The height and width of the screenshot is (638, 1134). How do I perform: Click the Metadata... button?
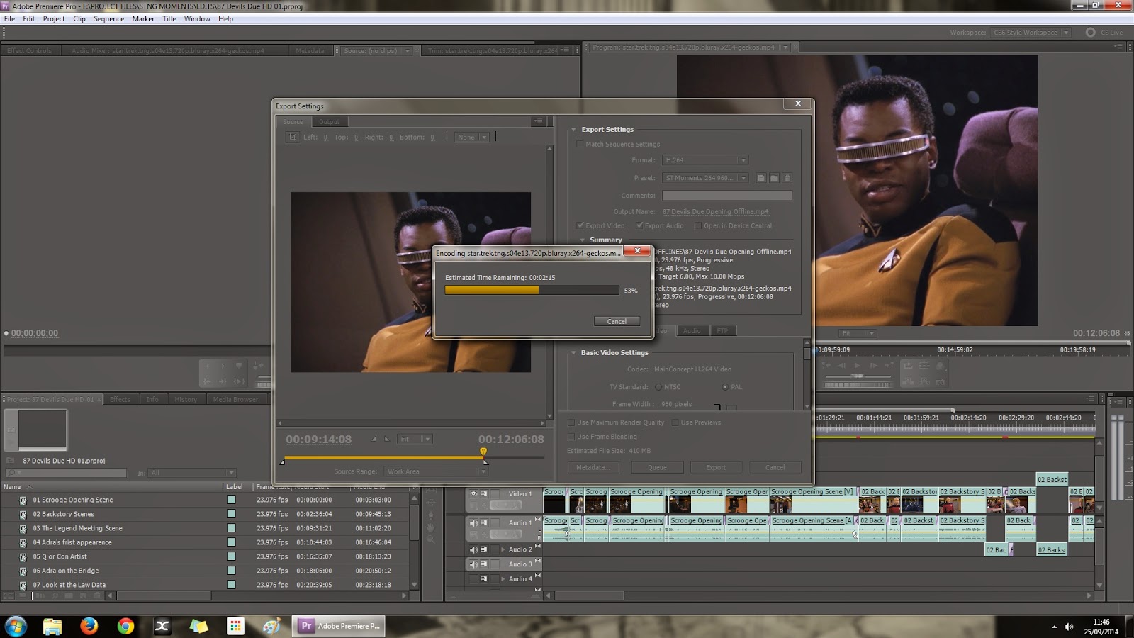[x=593, y=467]
